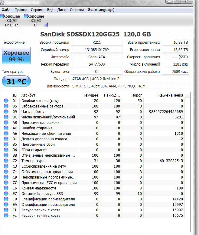Select the D: E: F: disk at 33 °C
The width and height of the screenshot is (199, 235).
coord(11,20)
